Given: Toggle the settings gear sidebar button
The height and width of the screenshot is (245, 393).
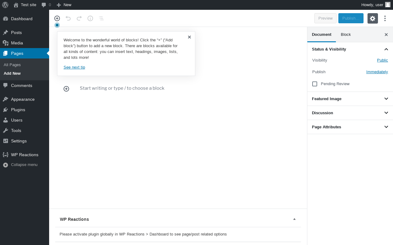Looking at the screenshot, I should tap(373, 18).
